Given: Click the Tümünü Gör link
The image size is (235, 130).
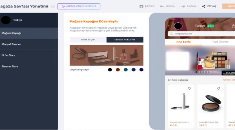Looking at the screenshot, I should [x=228, y=80].
